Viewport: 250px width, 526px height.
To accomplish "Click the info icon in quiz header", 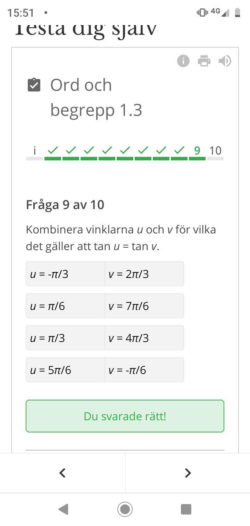I will tap(183, 61).
